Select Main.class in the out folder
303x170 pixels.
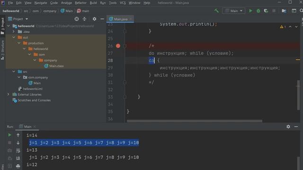[54, 66]
